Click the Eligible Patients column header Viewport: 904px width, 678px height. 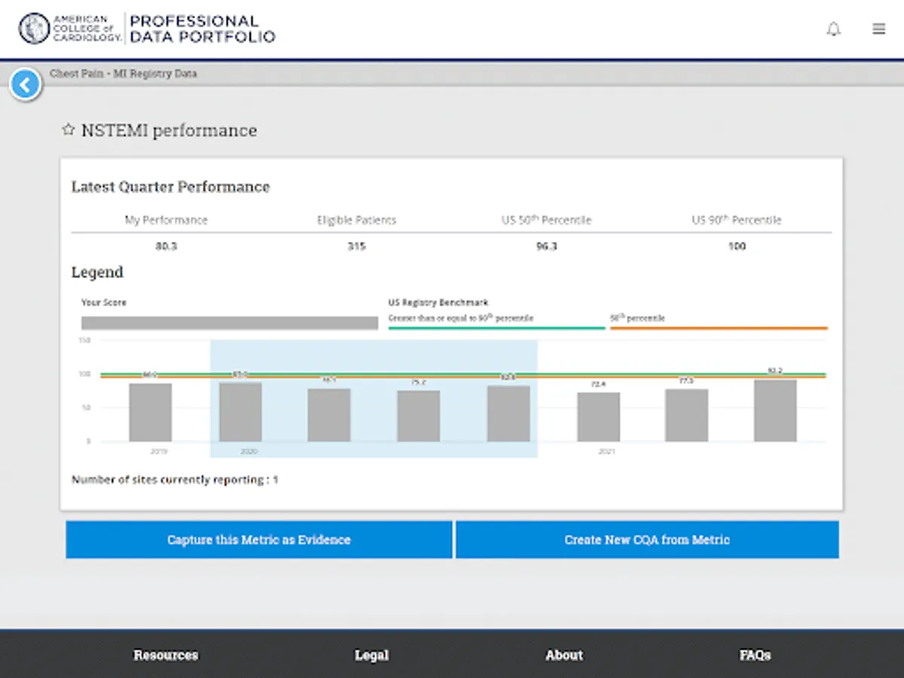(x=356, y=220)
